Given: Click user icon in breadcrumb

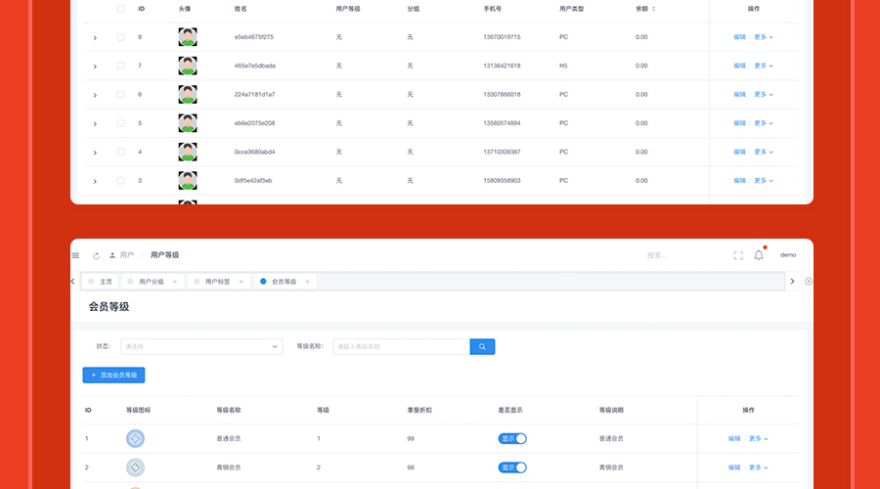Looking at the screenshot, I should pos(112,255).
